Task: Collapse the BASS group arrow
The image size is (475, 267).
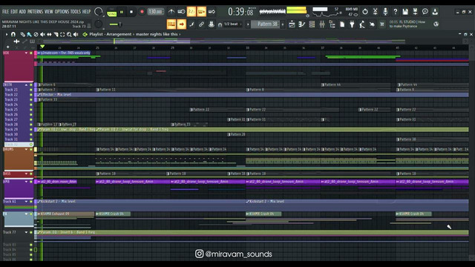Action: point(27,174)
